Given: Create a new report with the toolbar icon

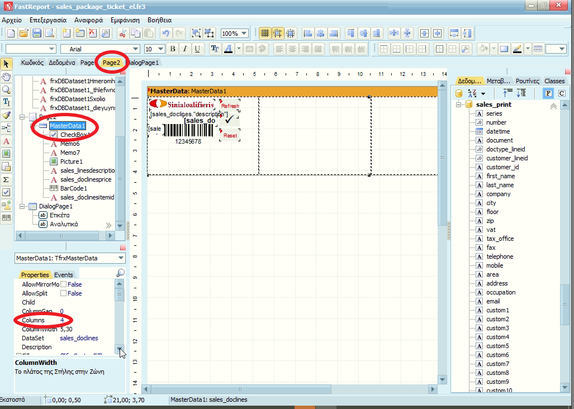Looking at the screenshot, I should click(x=11, y=34).
